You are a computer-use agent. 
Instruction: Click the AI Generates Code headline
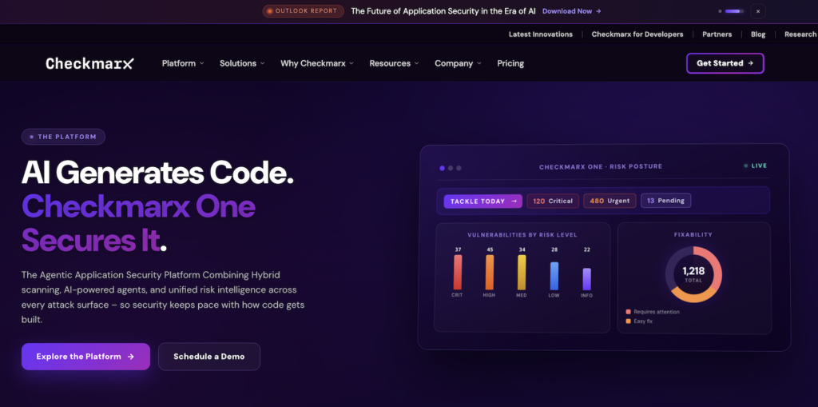pos(157,171)
